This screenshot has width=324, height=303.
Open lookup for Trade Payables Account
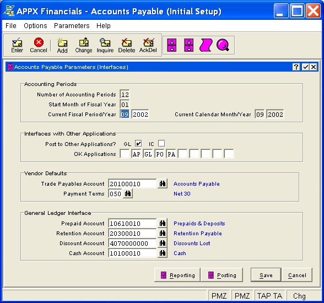(x=163, y=183)
